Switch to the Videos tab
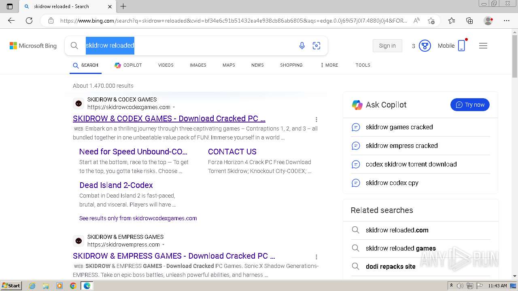Viewport: 518px width, 291px height. pyautogui.click(x=166, y=65)
